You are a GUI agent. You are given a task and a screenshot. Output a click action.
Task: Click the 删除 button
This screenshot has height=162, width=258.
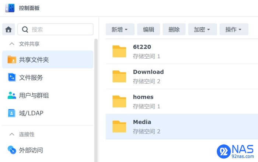pos(174,29)
